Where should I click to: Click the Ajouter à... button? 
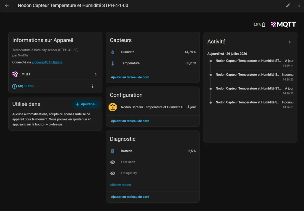coord(86,104)
